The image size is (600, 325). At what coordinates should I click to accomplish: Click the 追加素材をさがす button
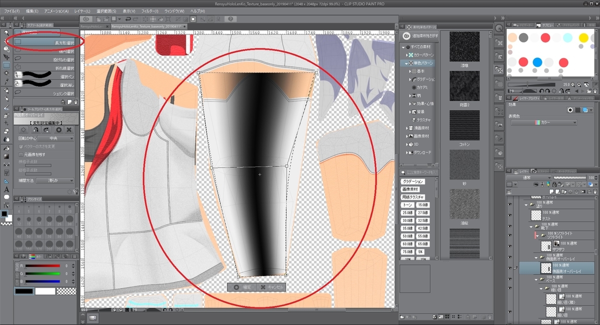pyautogui.click(x=419, y=36)
